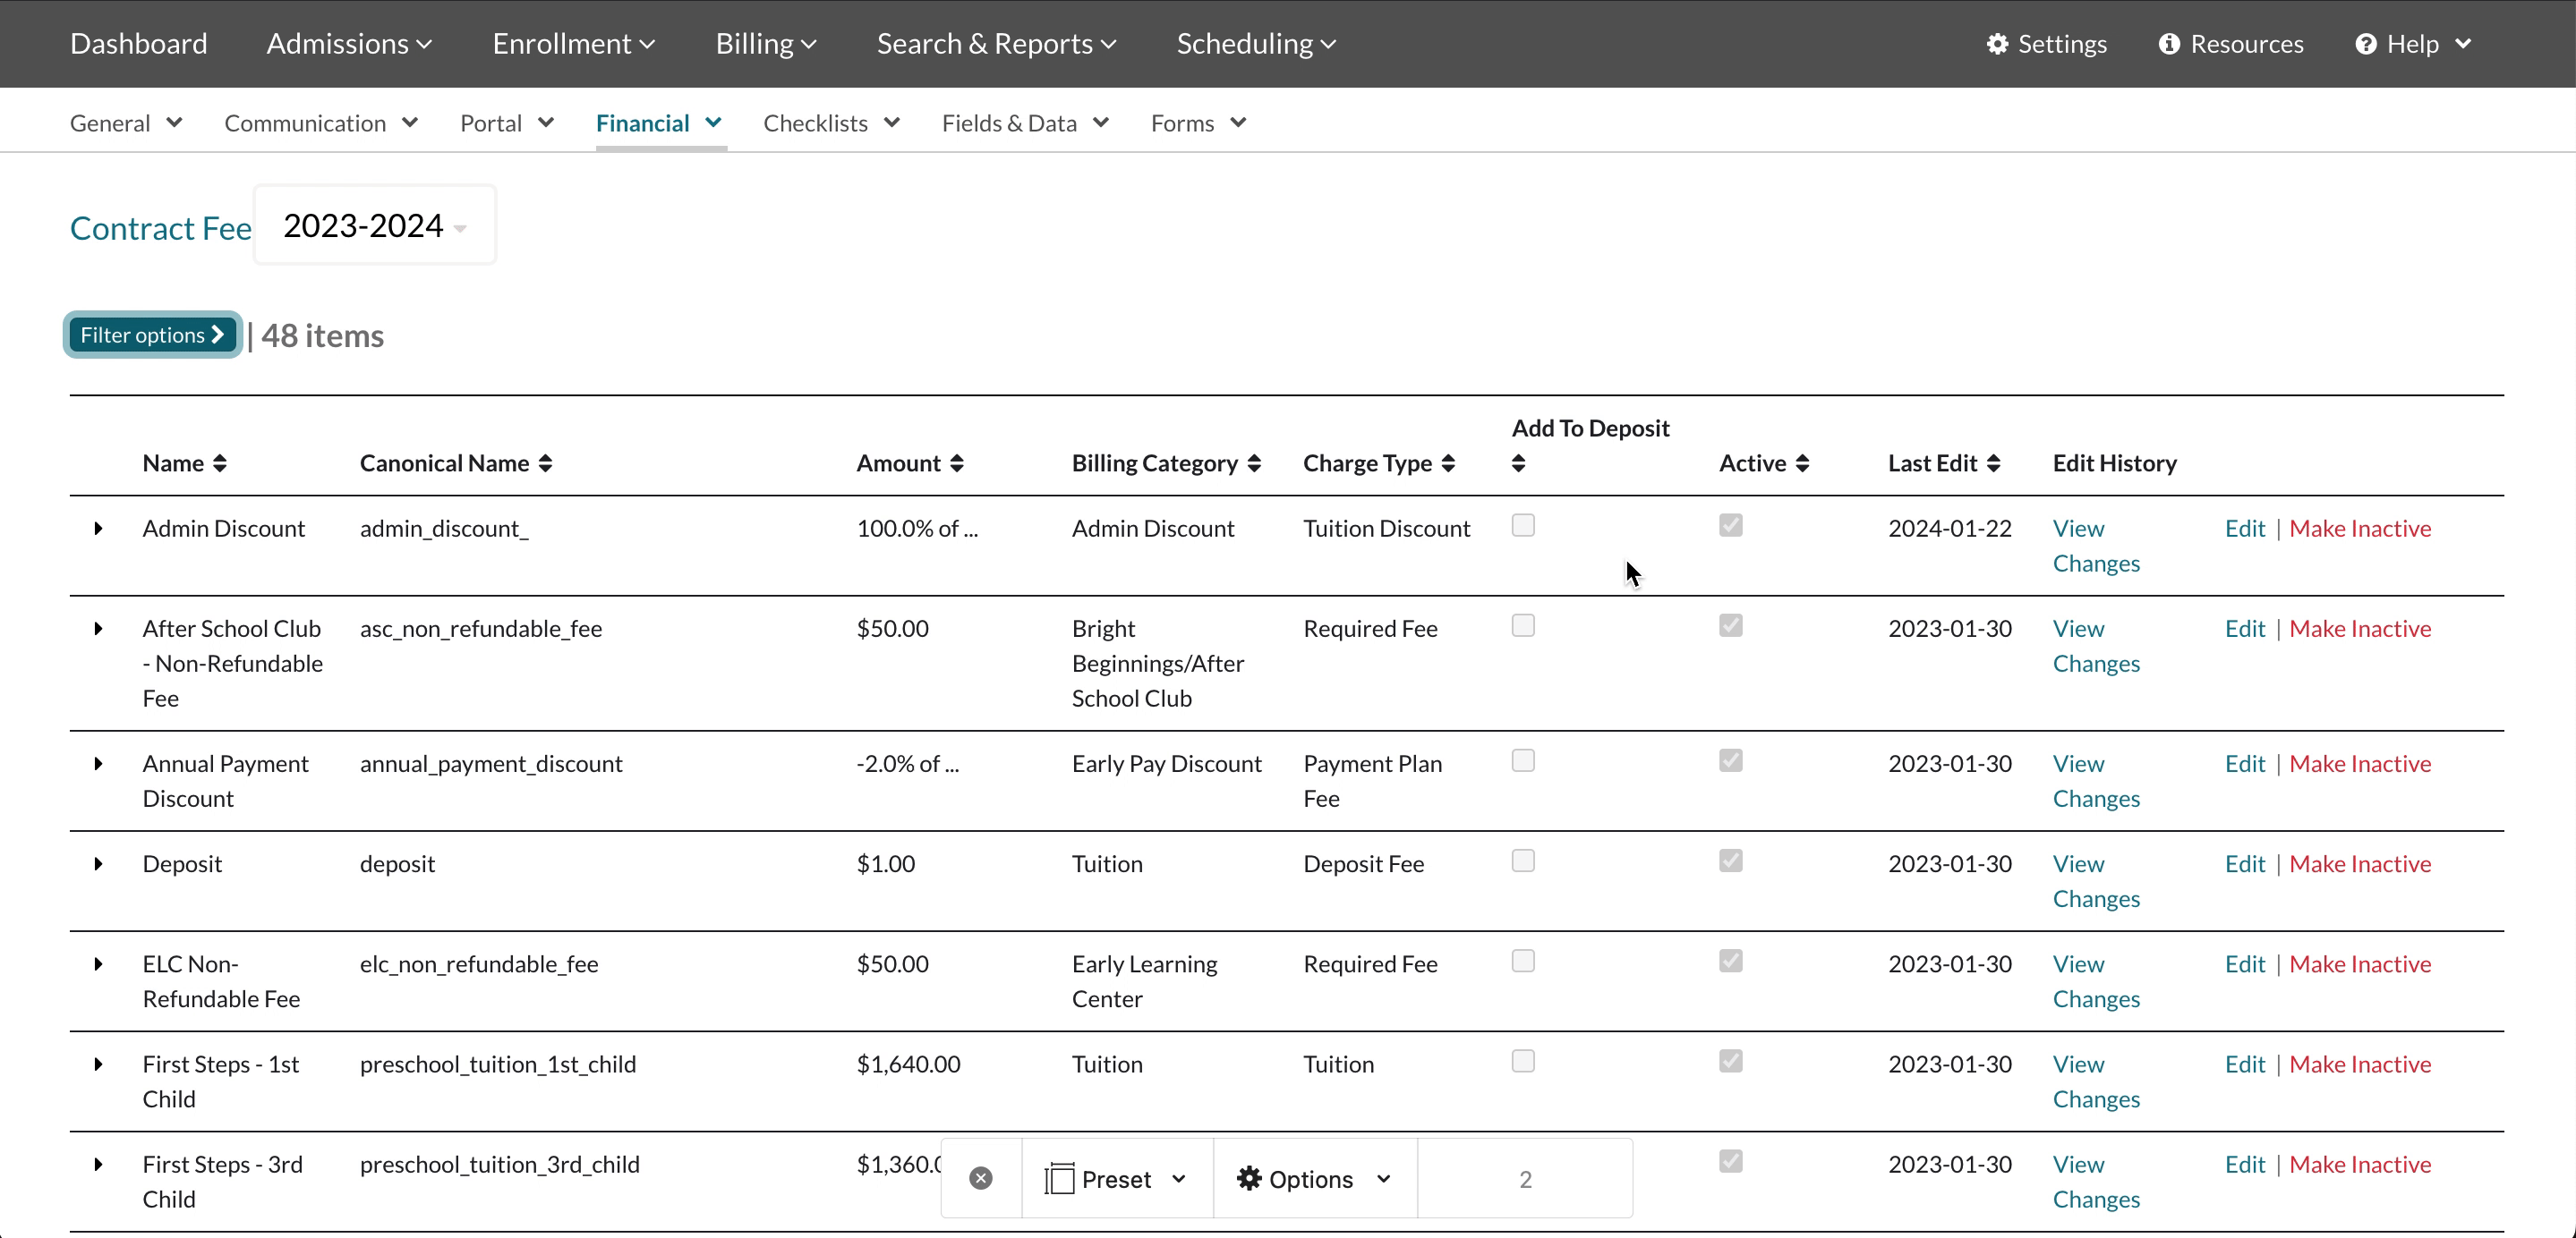Toggle Active checkbox for After School Club
This screenshot has height=1238, width=2576.
1731,625
